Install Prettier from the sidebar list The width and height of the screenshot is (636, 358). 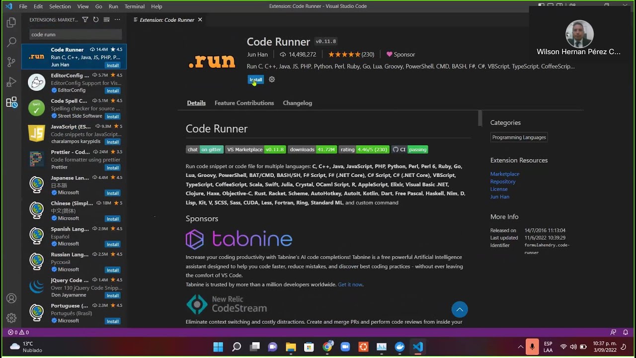(x=113, y=168)
